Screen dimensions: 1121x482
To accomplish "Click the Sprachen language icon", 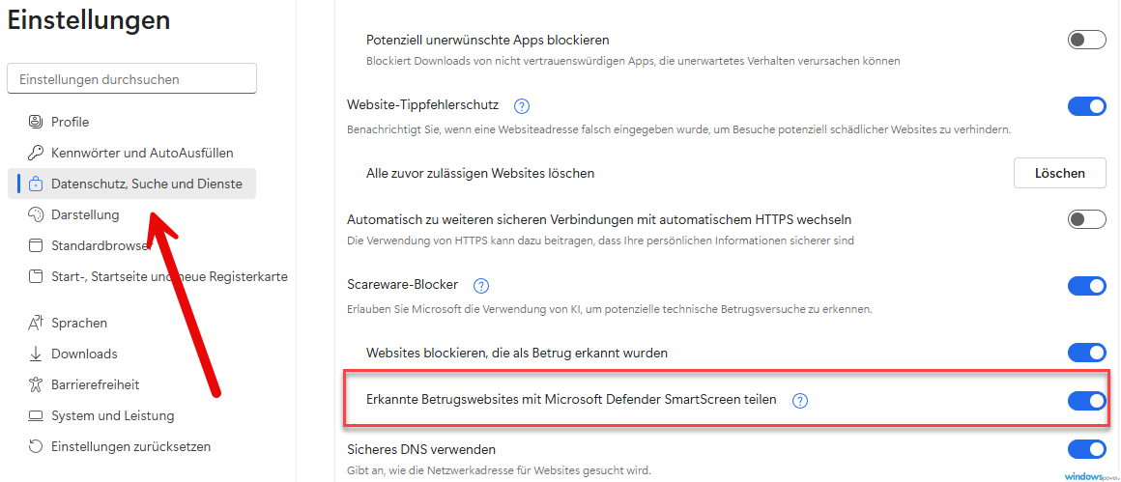I will pyautogui.click(x=36, y=323).
